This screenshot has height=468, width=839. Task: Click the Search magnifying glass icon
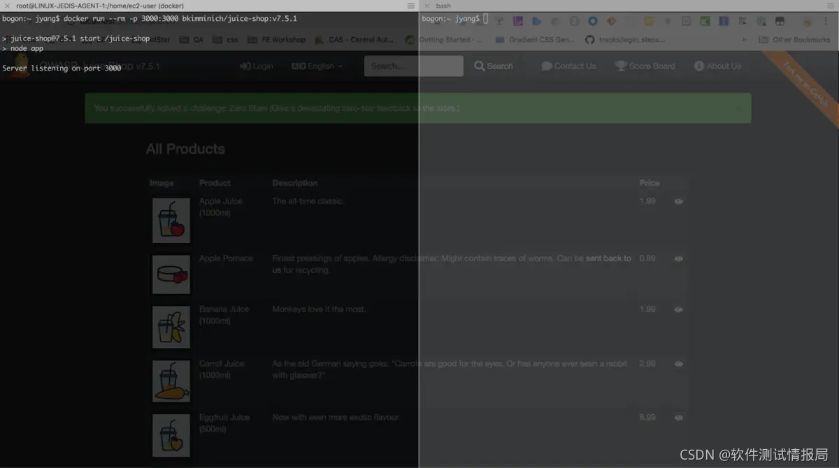(x=480, y=66)
